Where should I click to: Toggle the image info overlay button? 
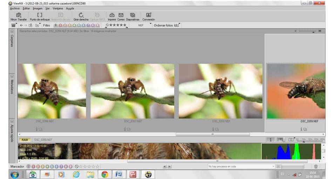pyautogui.click(x=270, y=139)
